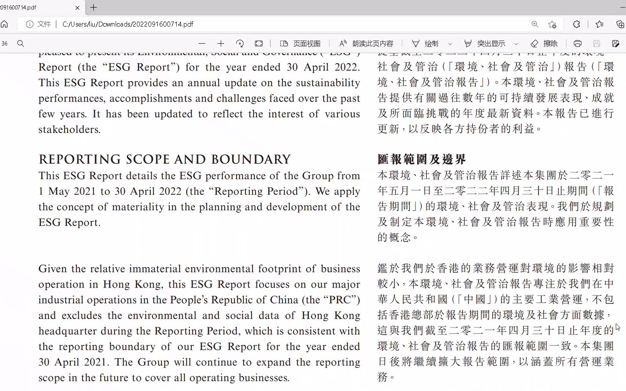
Task: View site information icon
Action: [x=30, y=24]
